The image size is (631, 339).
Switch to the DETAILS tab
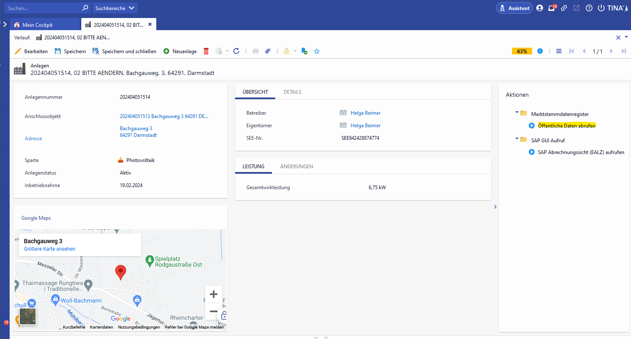tap(292, 92)
